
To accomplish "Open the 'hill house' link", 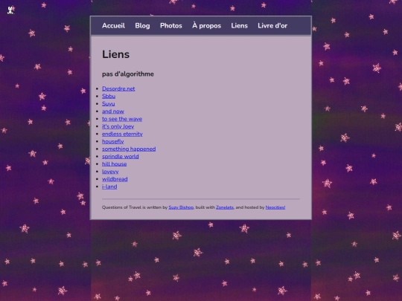I will tap(115, 164).
